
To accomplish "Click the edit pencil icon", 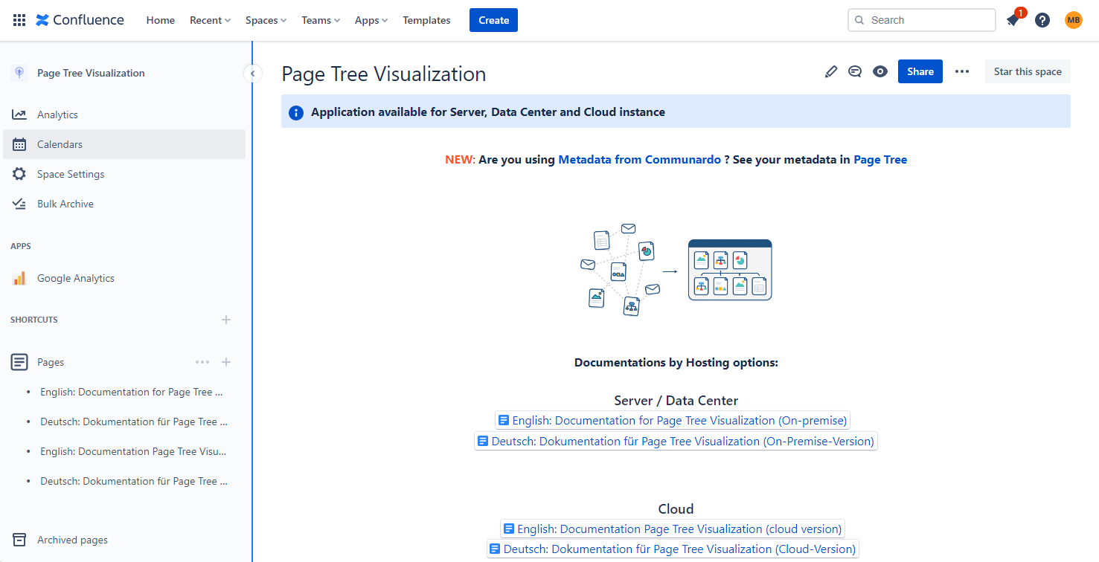I will click(831, 71).
